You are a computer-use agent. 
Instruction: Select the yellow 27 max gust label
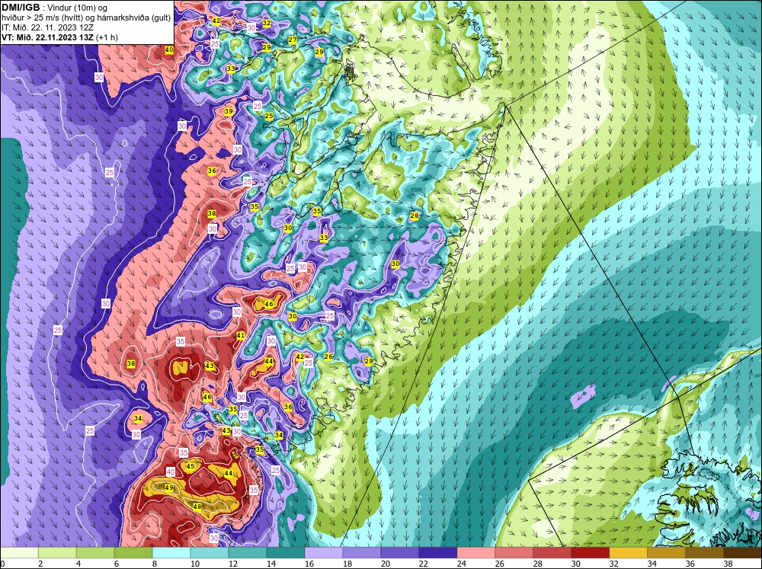293,40
